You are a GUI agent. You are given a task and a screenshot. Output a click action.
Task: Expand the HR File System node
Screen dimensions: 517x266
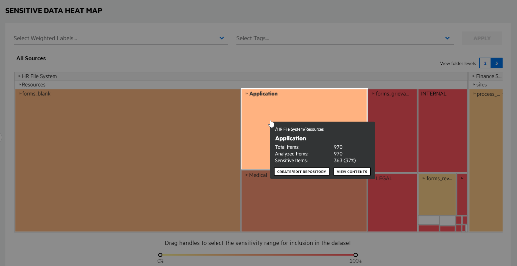pyautogui.click(x=20, y=76)
